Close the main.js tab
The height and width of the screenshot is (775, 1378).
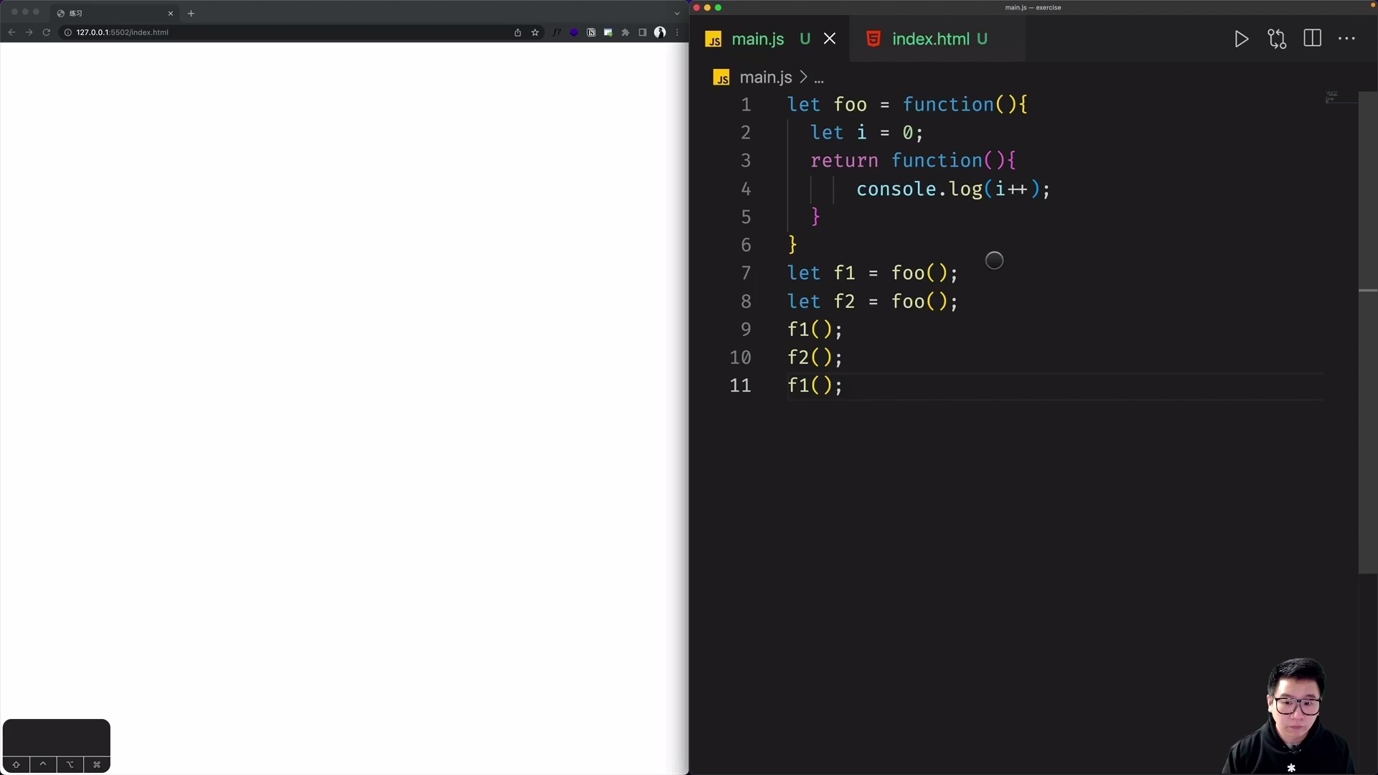830,39
